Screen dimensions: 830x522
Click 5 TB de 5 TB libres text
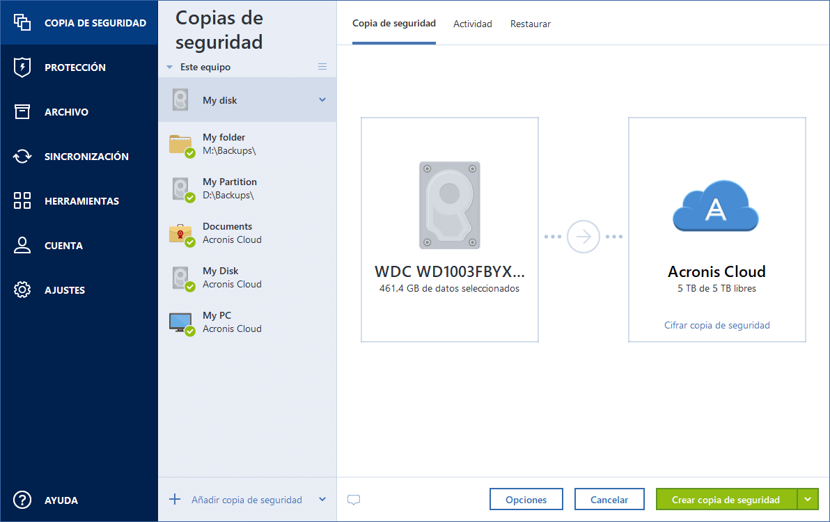click(717, 288)
